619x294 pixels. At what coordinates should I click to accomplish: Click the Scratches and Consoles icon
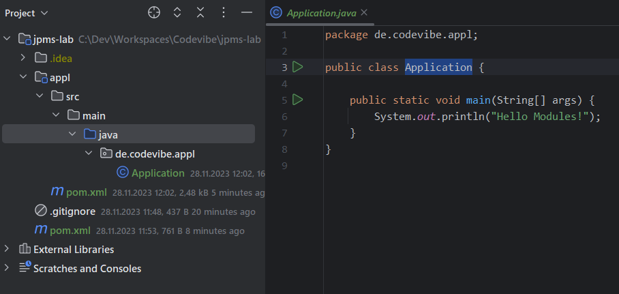click(25, 267)
